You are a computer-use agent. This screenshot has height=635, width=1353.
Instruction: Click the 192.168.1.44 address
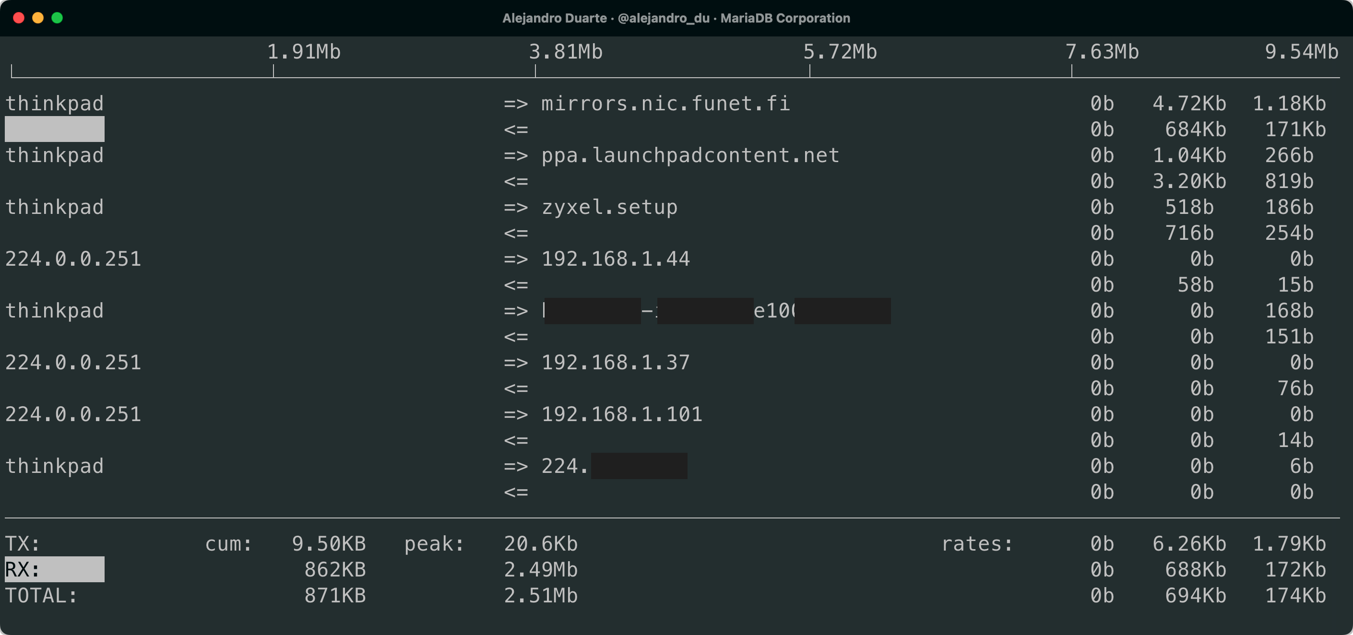(616, 259)
